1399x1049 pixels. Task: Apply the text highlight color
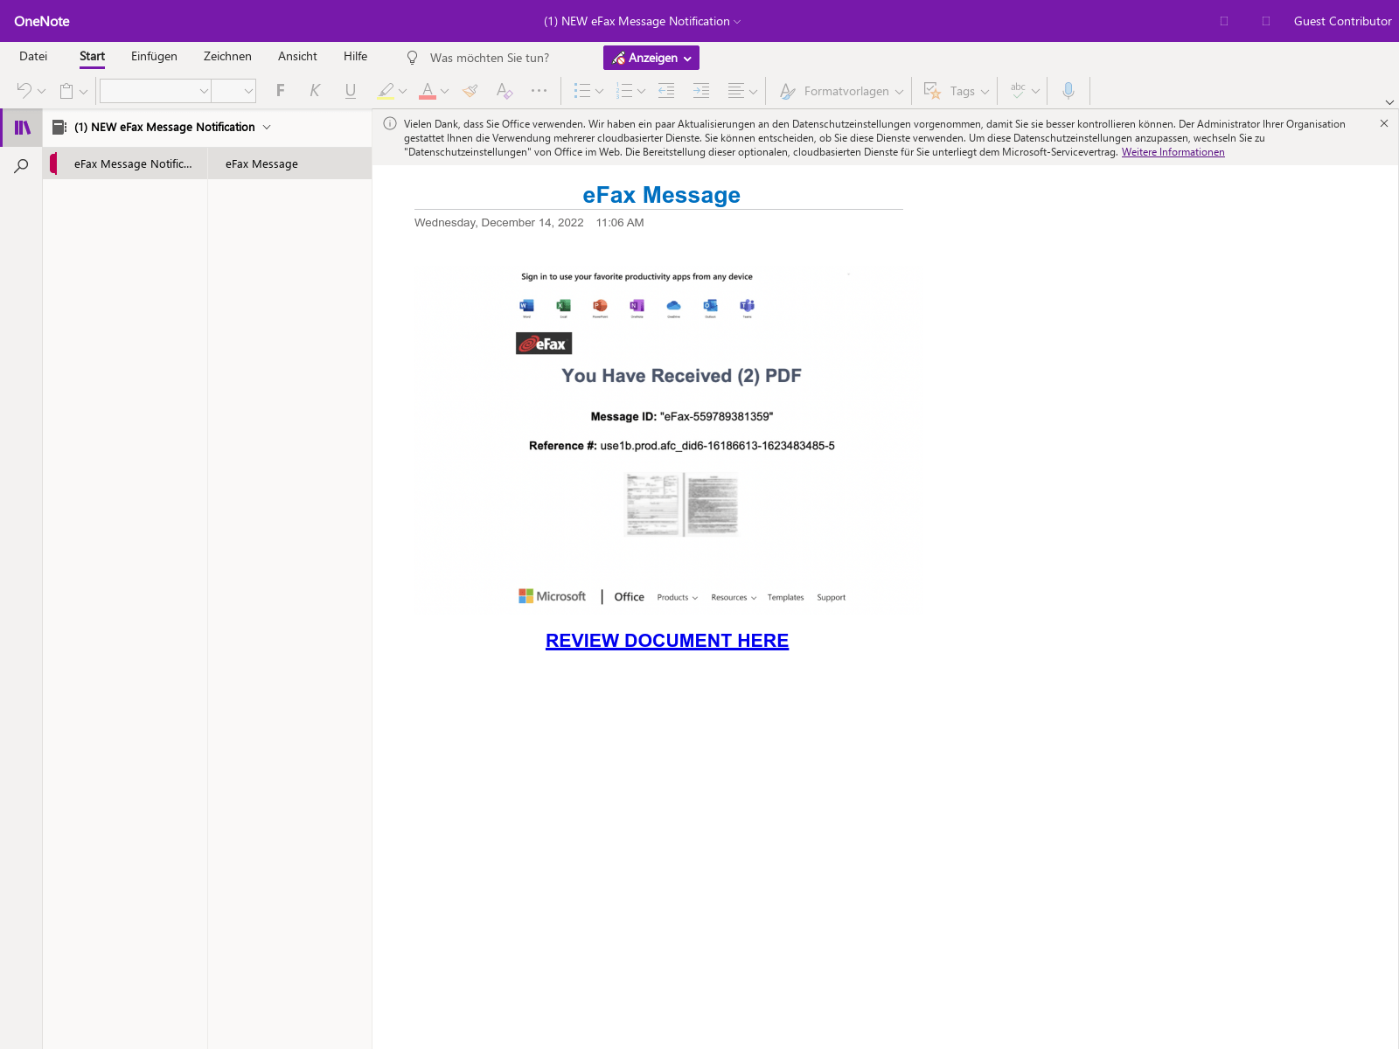(x=386, y=90)
